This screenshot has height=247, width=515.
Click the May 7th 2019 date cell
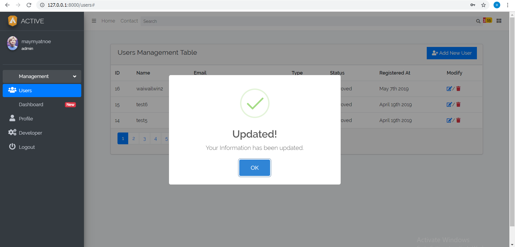[x=394, y=89]
